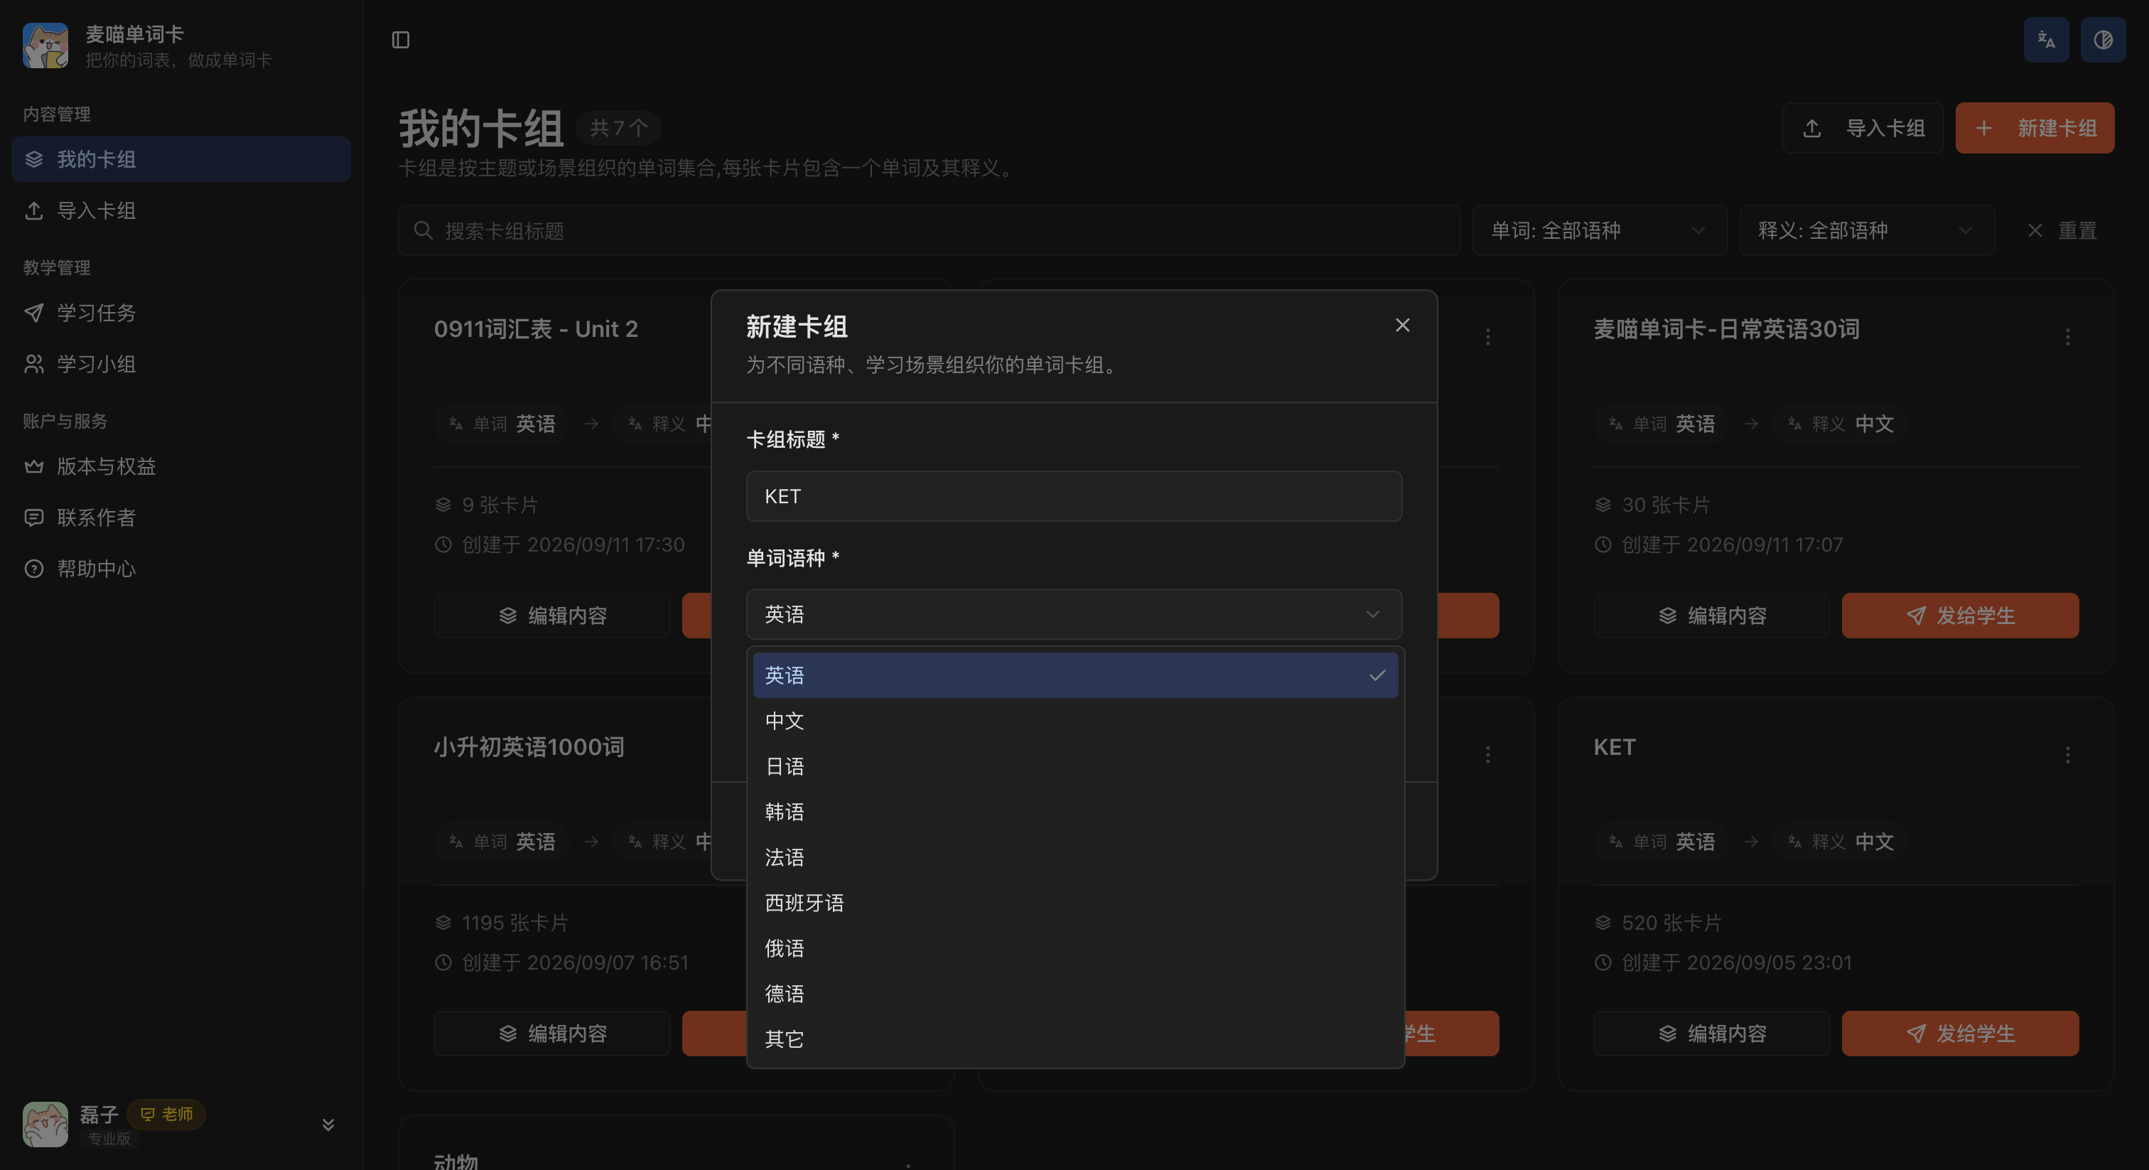Open 帮助中心 in the sidebar
This screenshot has height=1170, width=2149.
(181, 569)
